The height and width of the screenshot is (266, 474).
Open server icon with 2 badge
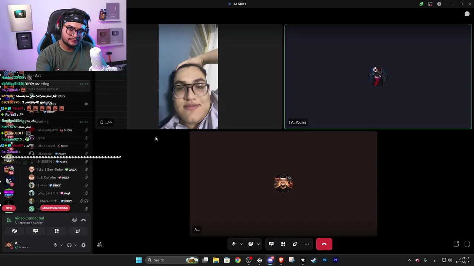pos(9,181)
